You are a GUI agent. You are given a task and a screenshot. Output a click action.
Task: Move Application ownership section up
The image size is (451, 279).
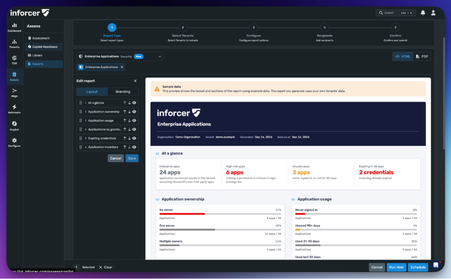pyautogui.click(x=125, y=112)
